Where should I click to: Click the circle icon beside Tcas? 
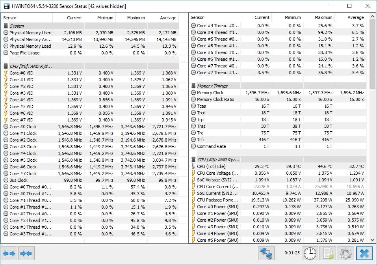click(193, 106)
